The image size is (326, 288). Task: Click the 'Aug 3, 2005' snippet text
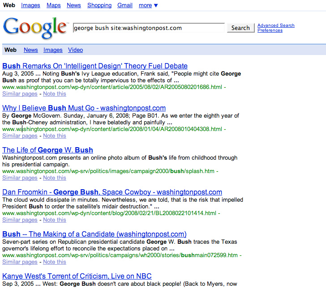(122, 77)
